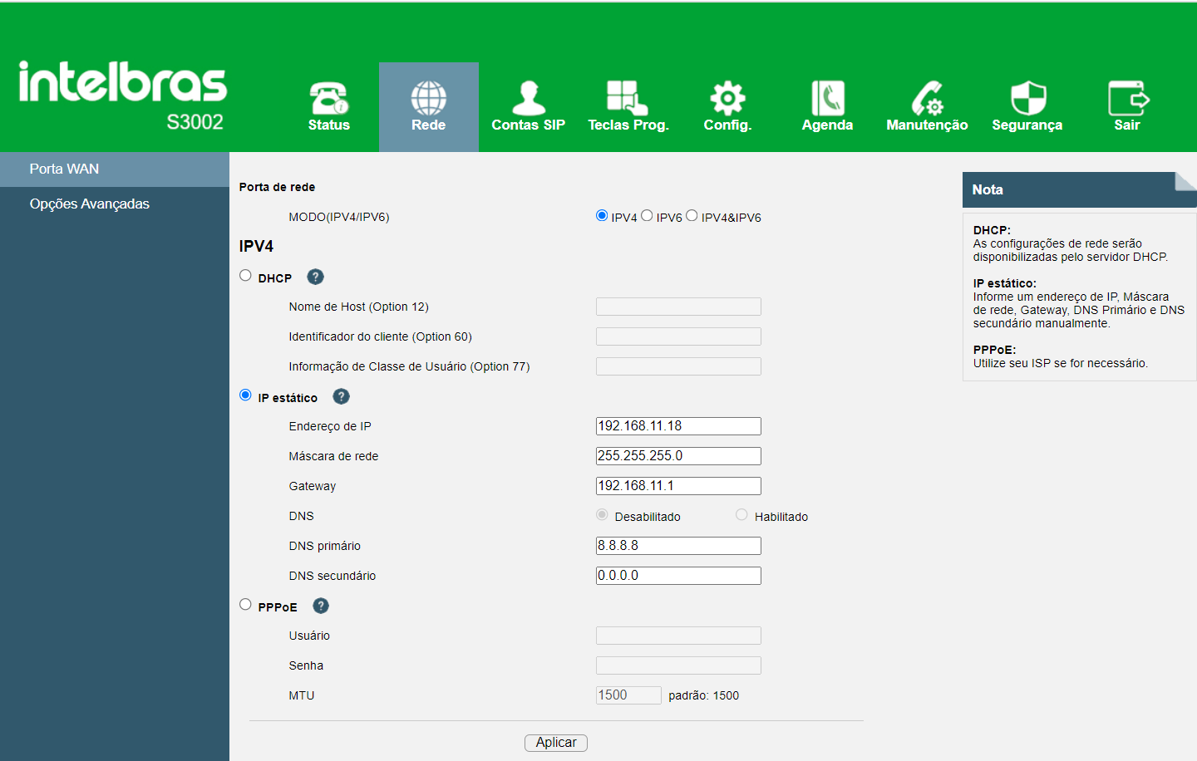Show help for IP estático option
Viewport: 1197px width, 761px height.
341,396
